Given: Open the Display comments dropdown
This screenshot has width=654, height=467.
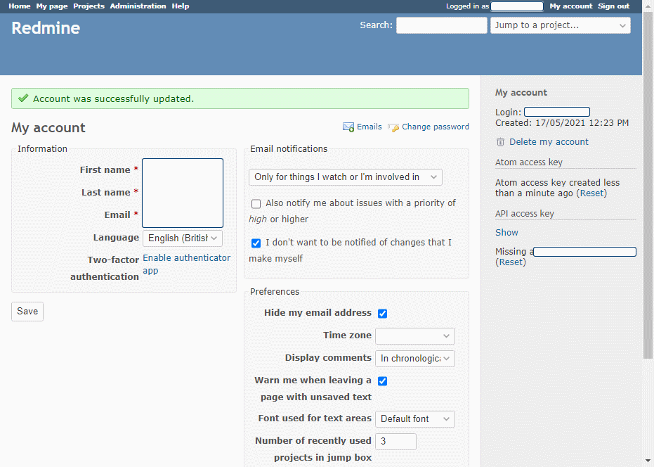Looking at the screenshot, I should (x=415, y=359).
